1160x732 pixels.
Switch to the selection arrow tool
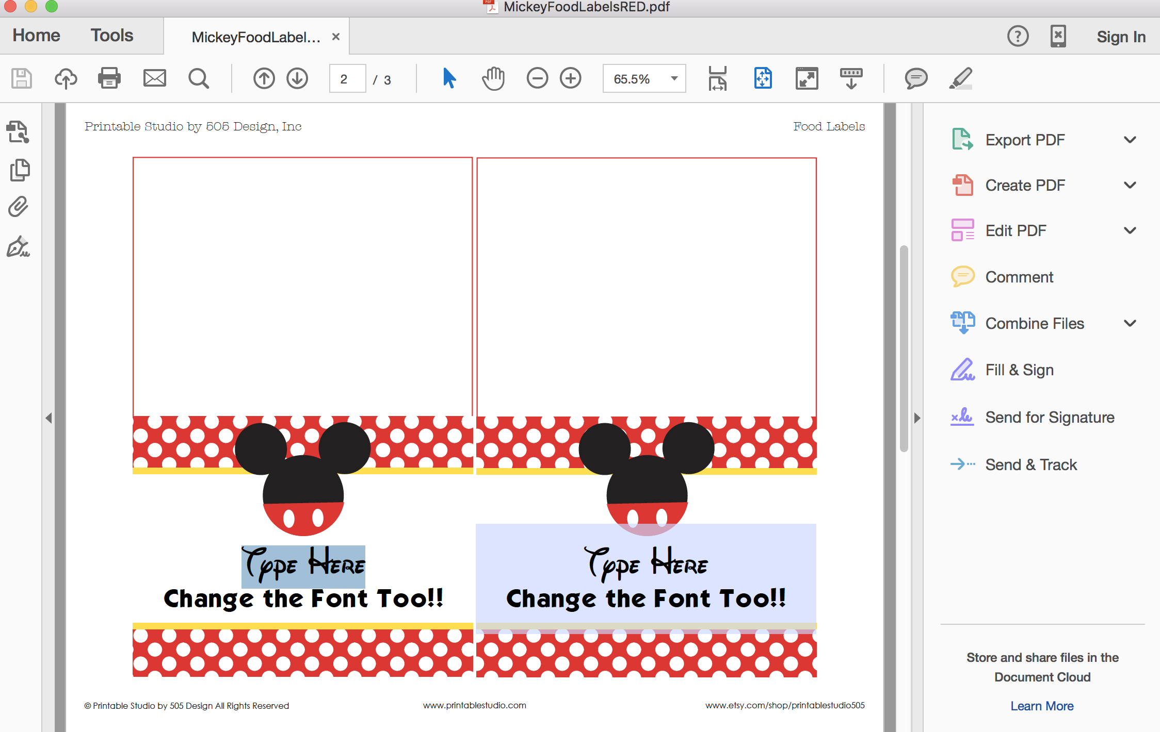448,78
